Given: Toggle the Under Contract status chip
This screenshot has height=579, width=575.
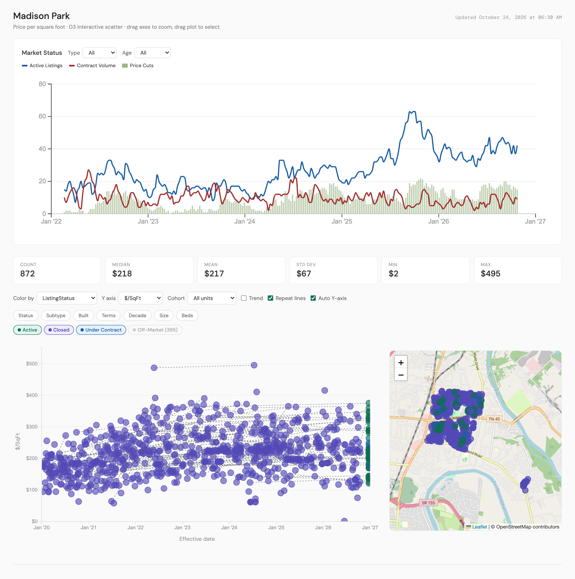Looking at the screenshot, I should [101, 330].
